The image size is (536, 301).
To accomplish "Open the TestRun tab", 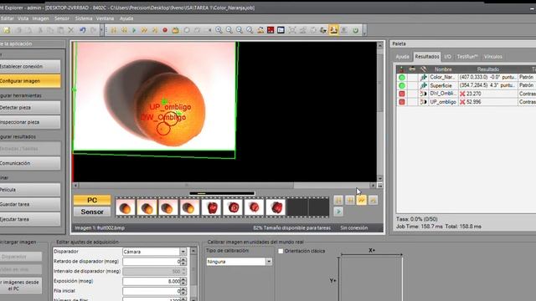I will pyautogui.click(x=467, y=57).
